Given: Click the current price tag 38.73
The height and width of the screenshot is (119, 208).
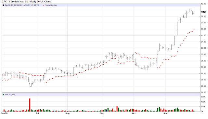Looking at the screenshot, I should [203, 12].
